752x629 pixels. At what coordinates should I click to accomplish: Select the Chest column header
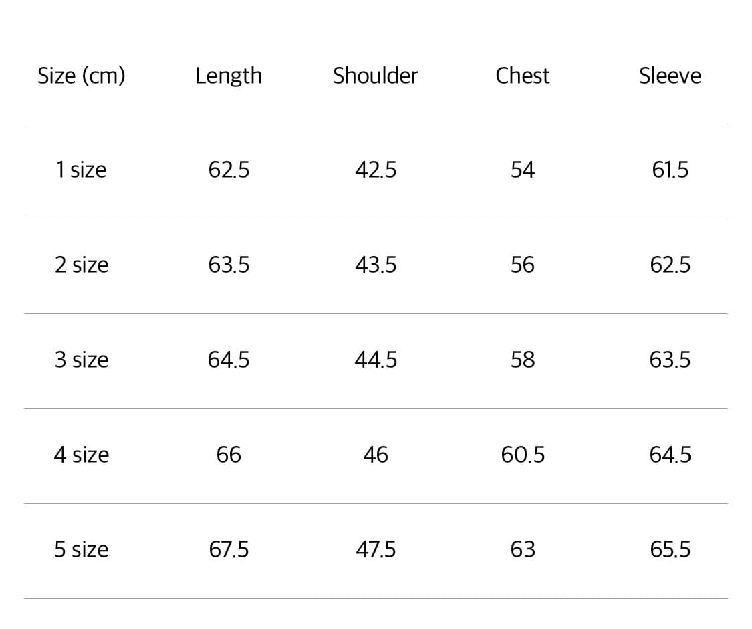(522, 76)
